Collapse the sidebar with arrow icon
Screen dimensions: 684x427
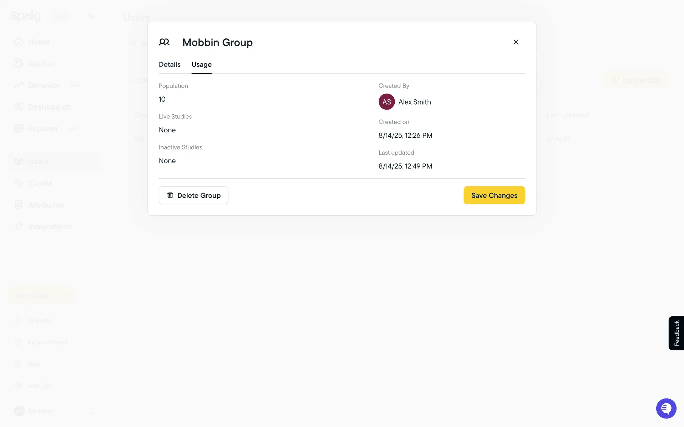(x=92, y=16)
